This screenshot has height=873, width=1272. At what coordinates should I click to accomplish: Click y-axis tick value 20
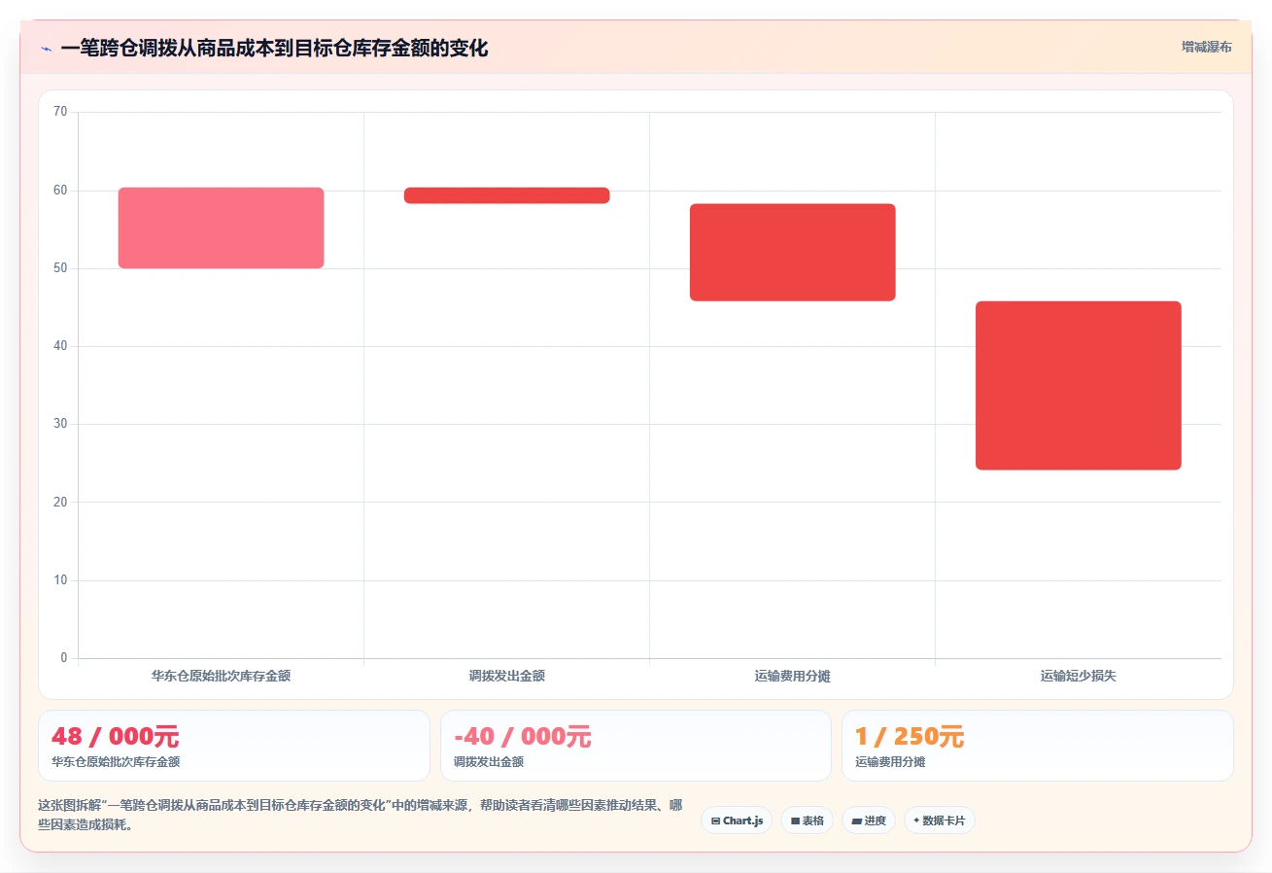(60, 502)
